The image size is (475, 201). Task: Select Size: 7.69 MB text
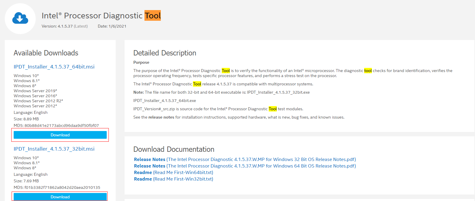click(x=26, y=181)
